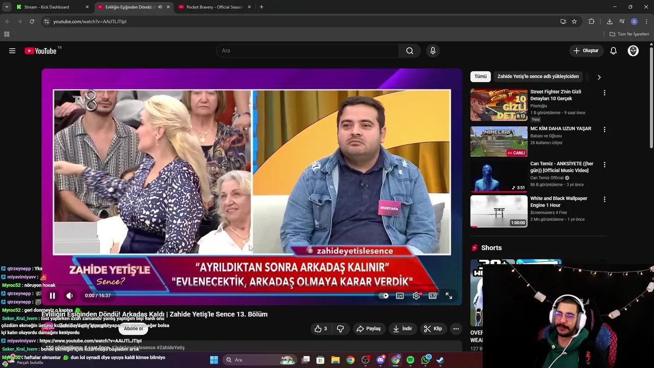Go back to the previous page
654x368 pixels.
pos(7,21)
